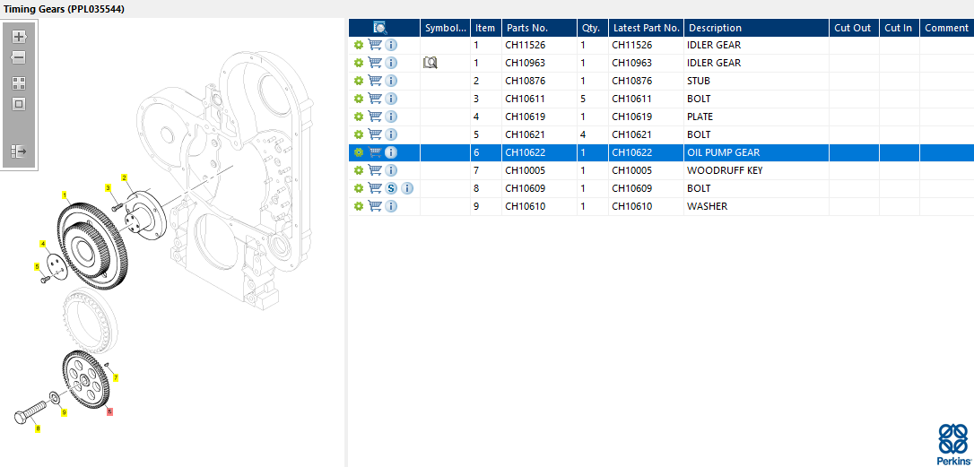Select the WASHER description cell
This screenshot has width=974, height=467.
click(757, 206)
